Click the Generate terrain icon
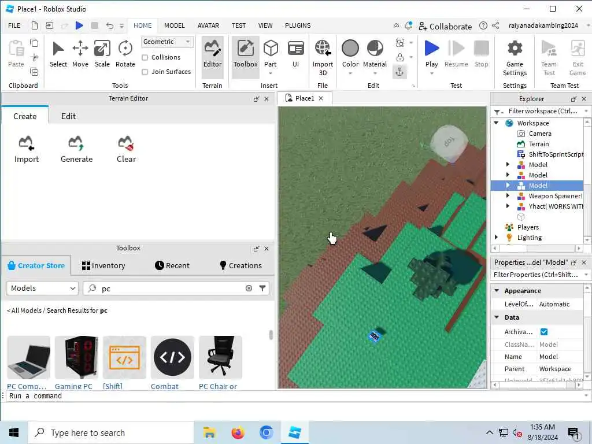The width and height of the screenshot is (592, 444). [76, 150]
